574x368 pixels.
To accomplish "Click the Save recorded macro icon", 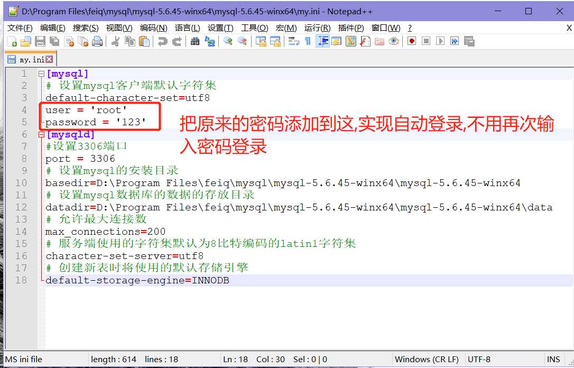I will (469, 41).
